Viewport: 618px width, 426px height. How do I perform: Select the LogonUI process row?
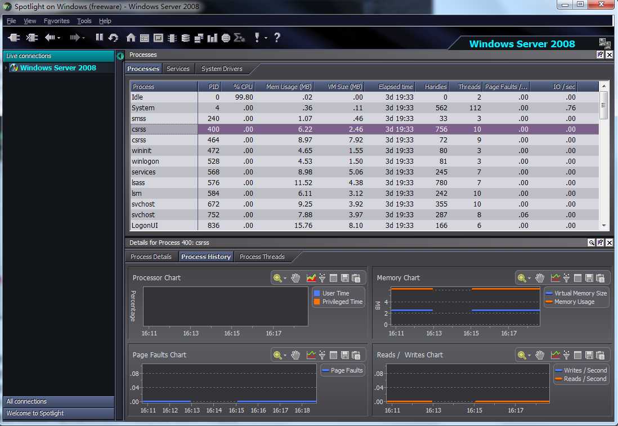coord(364,226)
